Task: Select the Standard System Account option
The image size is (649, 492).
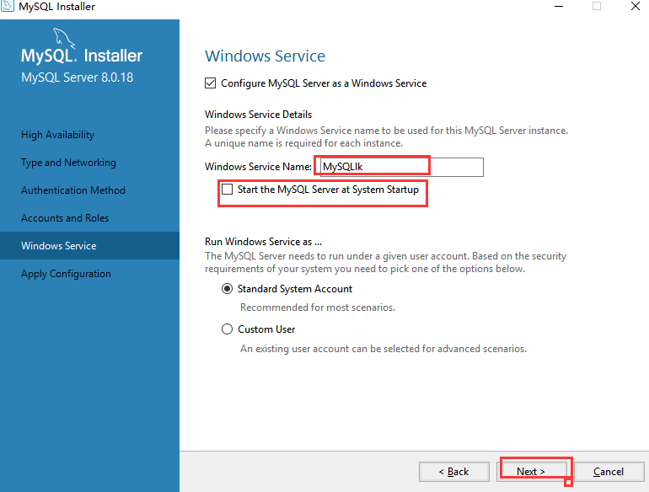Action: point(227,288)
